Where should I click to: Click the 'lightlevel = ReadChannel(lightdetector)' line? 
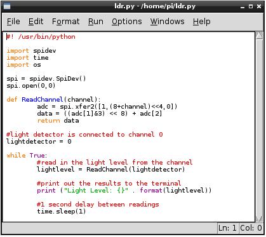click(x=111, y=170)
